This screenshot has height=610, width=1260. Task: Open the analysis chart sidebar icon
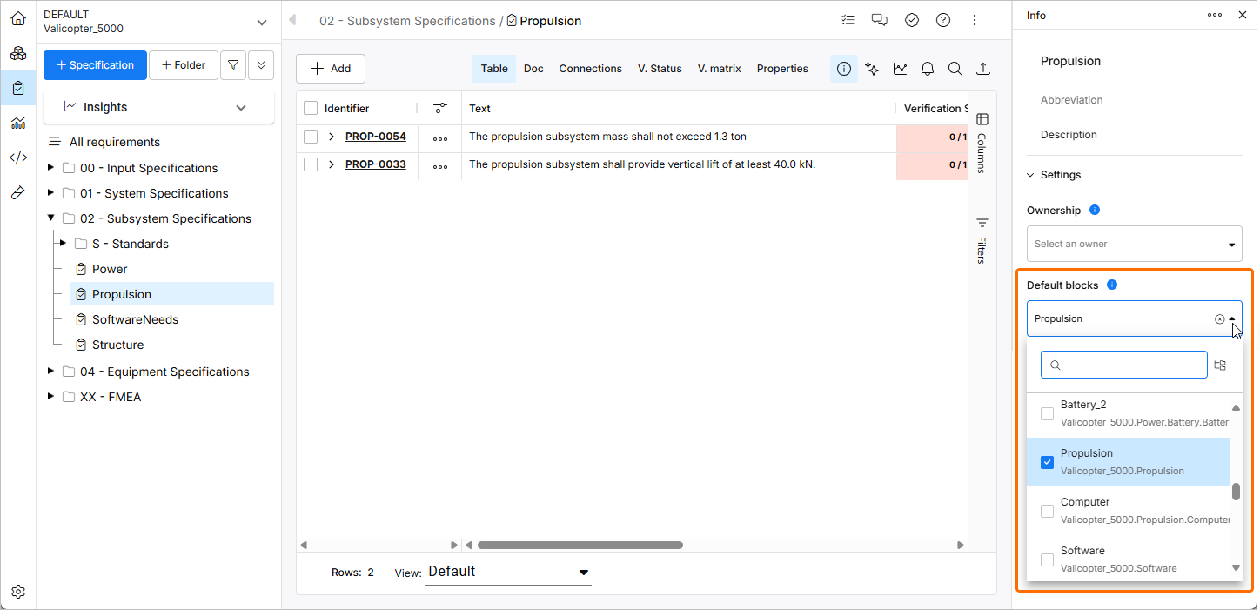(18, 123)
